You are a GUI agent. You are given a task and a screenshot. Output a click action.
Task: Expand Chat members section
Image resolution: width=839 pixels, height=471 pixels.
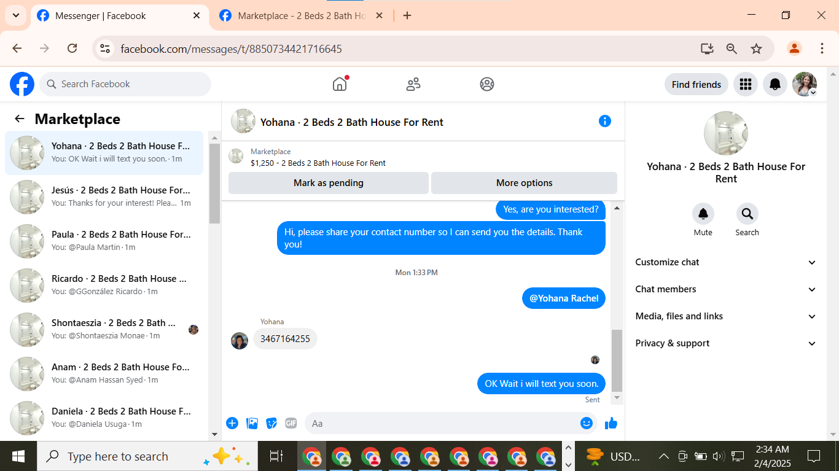pyautogui.click(x=726, y=289)
